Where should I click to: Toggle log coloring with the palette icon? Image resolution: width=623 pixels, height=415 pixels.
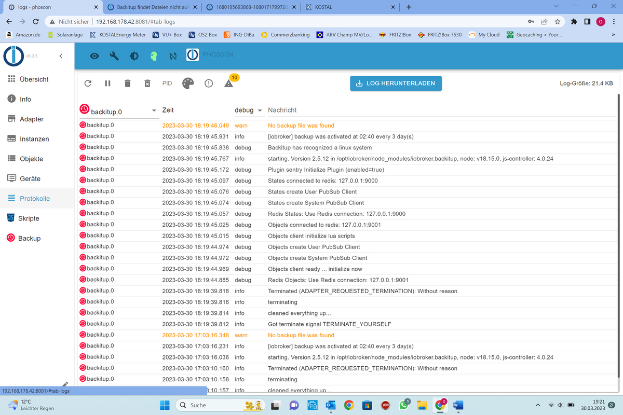point(188,84)
